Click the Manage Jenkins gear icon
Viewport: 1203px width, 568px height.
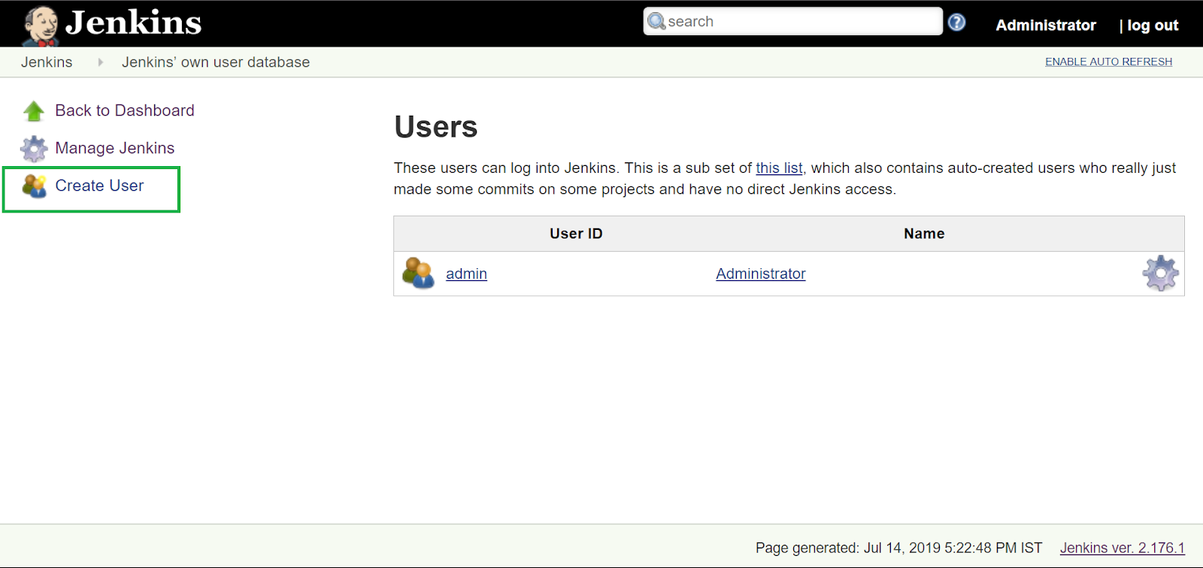pos(34,149)
